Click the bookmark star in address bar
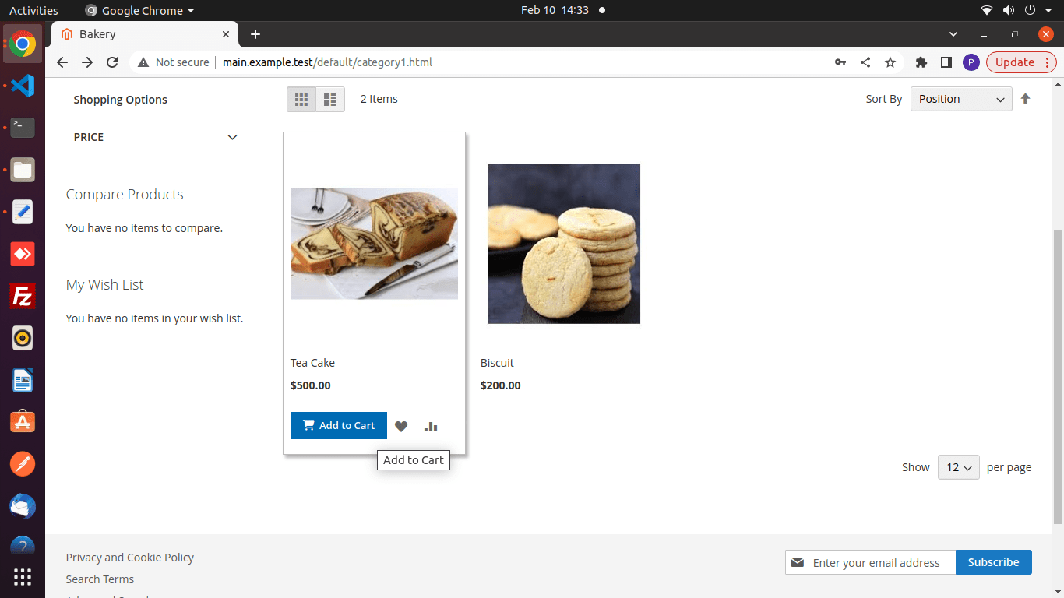 point(890,62)
